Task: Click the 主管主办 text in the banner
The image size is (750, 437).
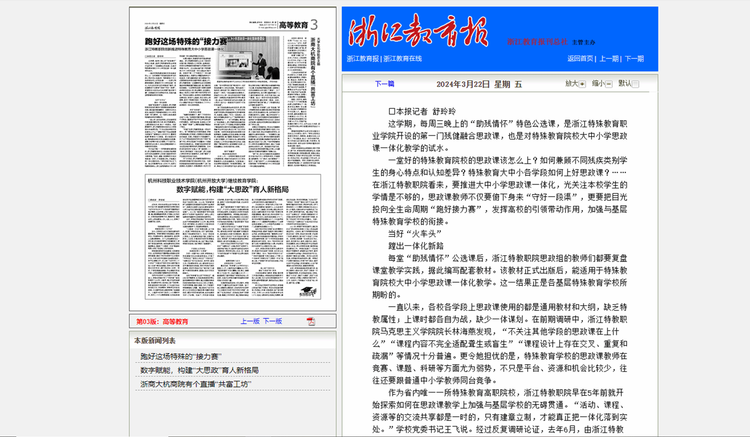Action: [x=584, y=42]
